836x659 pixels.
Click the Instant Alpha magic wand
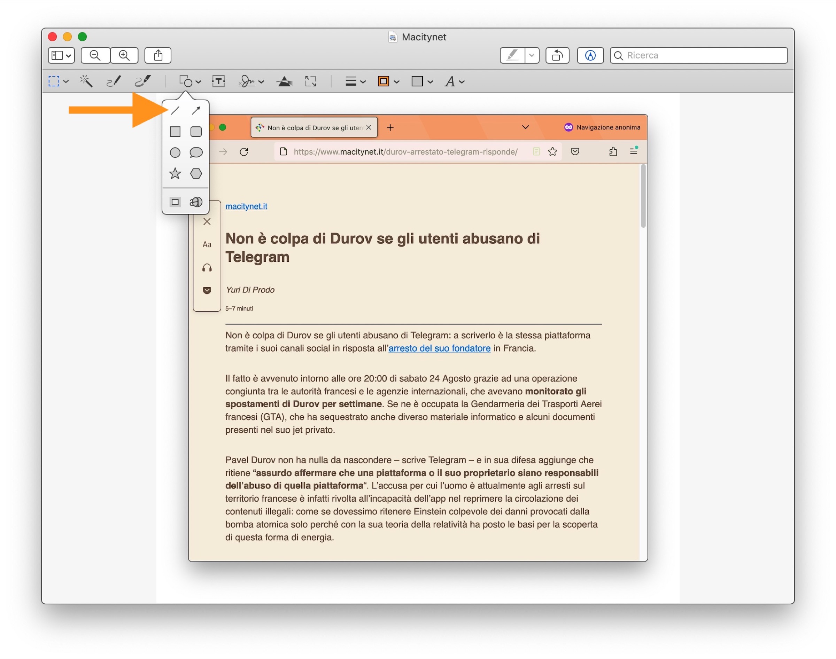point(86,81)
